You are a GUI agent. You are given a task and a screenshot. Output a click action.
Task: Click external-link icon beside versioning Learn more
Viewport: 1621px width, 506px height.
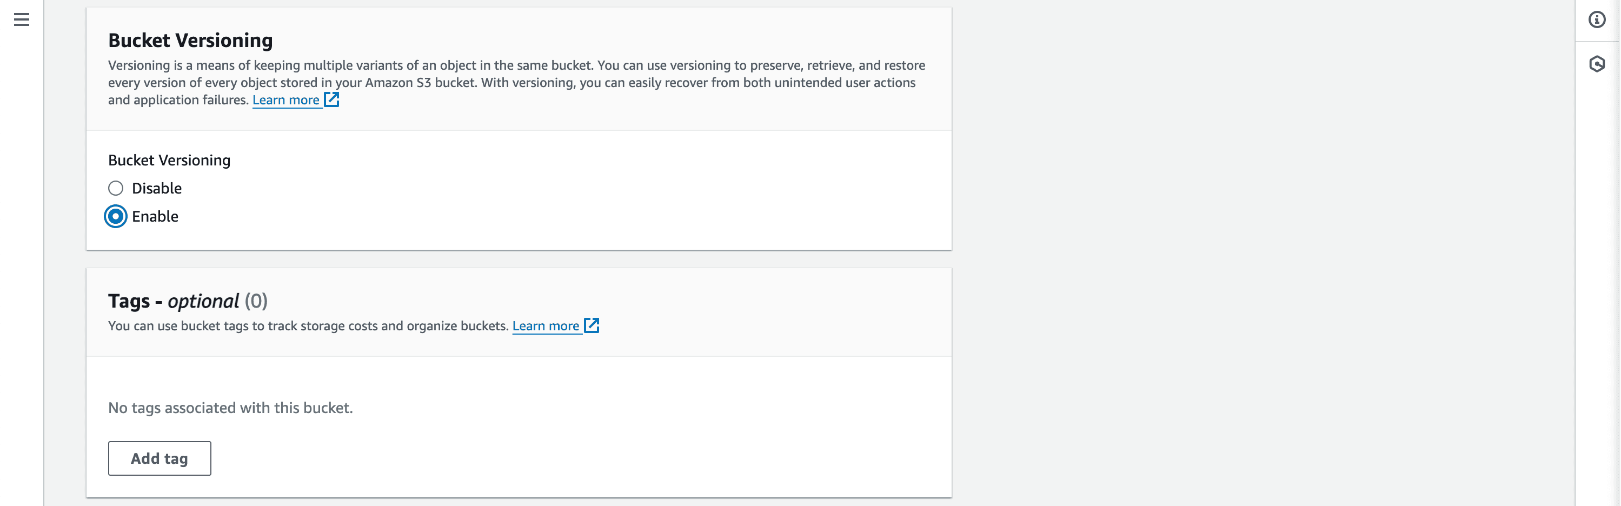click(x=331, y=99)
